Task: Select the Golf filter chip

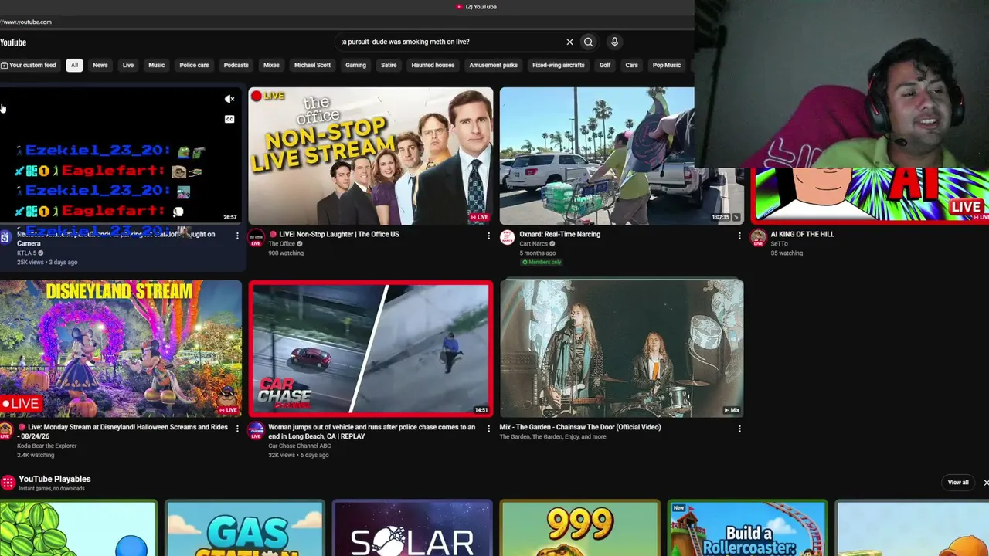Action: (x=605, y=65)
